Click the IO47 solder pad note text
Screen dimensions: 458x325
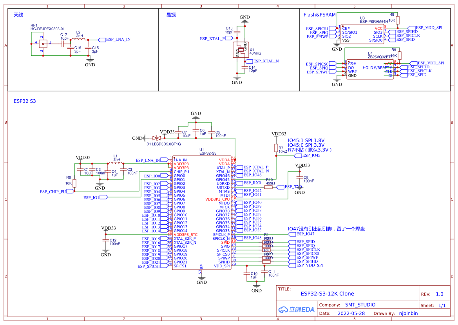coord(326,229)
